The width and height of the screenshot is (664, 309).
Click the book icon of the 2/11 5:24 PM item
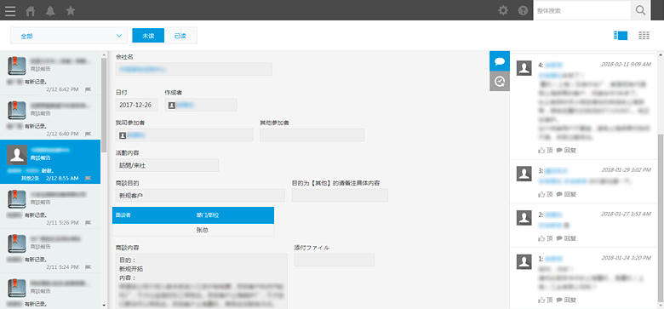[x=17, y=243]
